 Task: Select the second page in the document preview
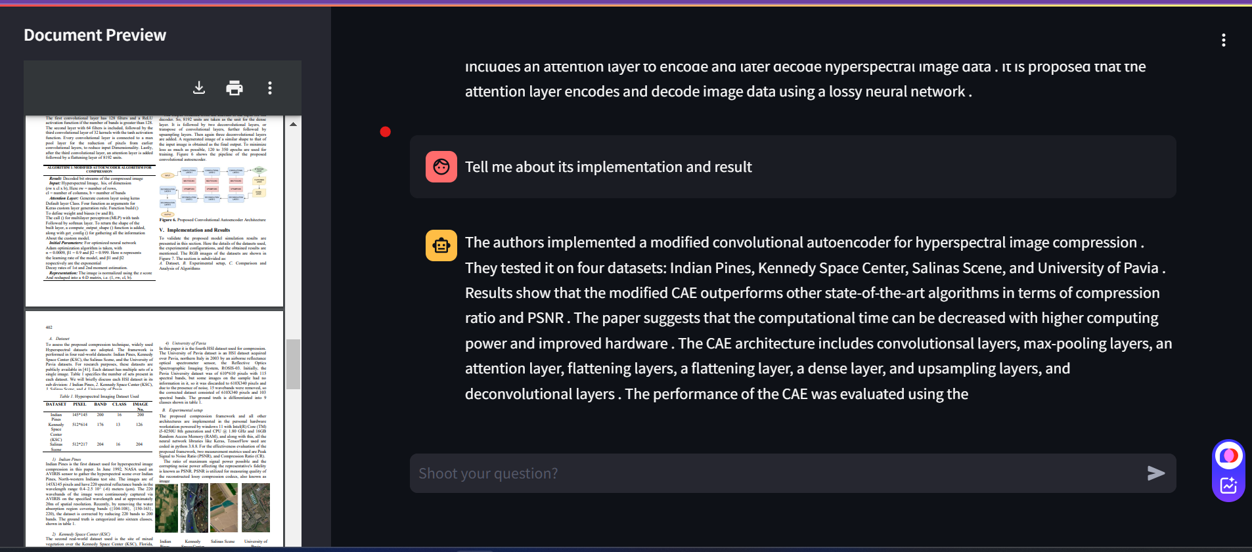click(154, 427)
